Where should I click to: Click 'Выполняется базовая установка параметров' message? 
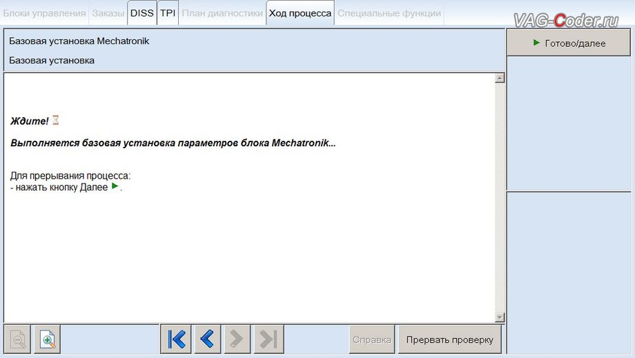[x=173, y=143]
